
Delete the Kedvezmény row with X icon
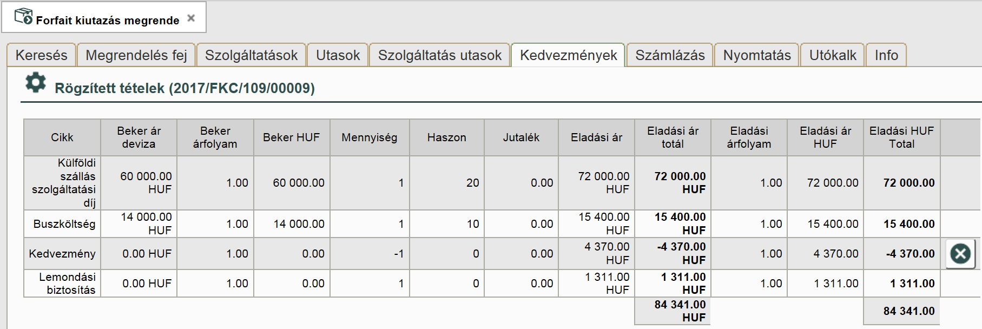960,254
